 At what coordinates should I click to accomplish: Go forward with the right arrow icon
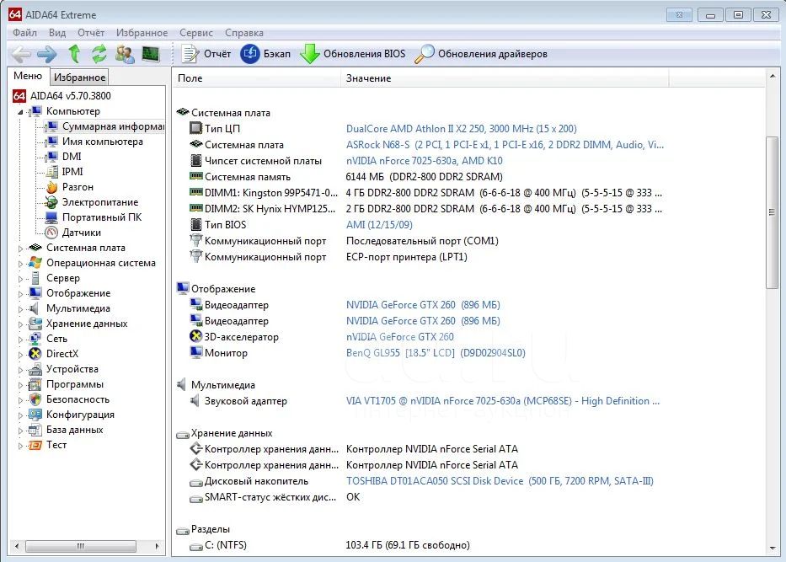click(47, 54)
